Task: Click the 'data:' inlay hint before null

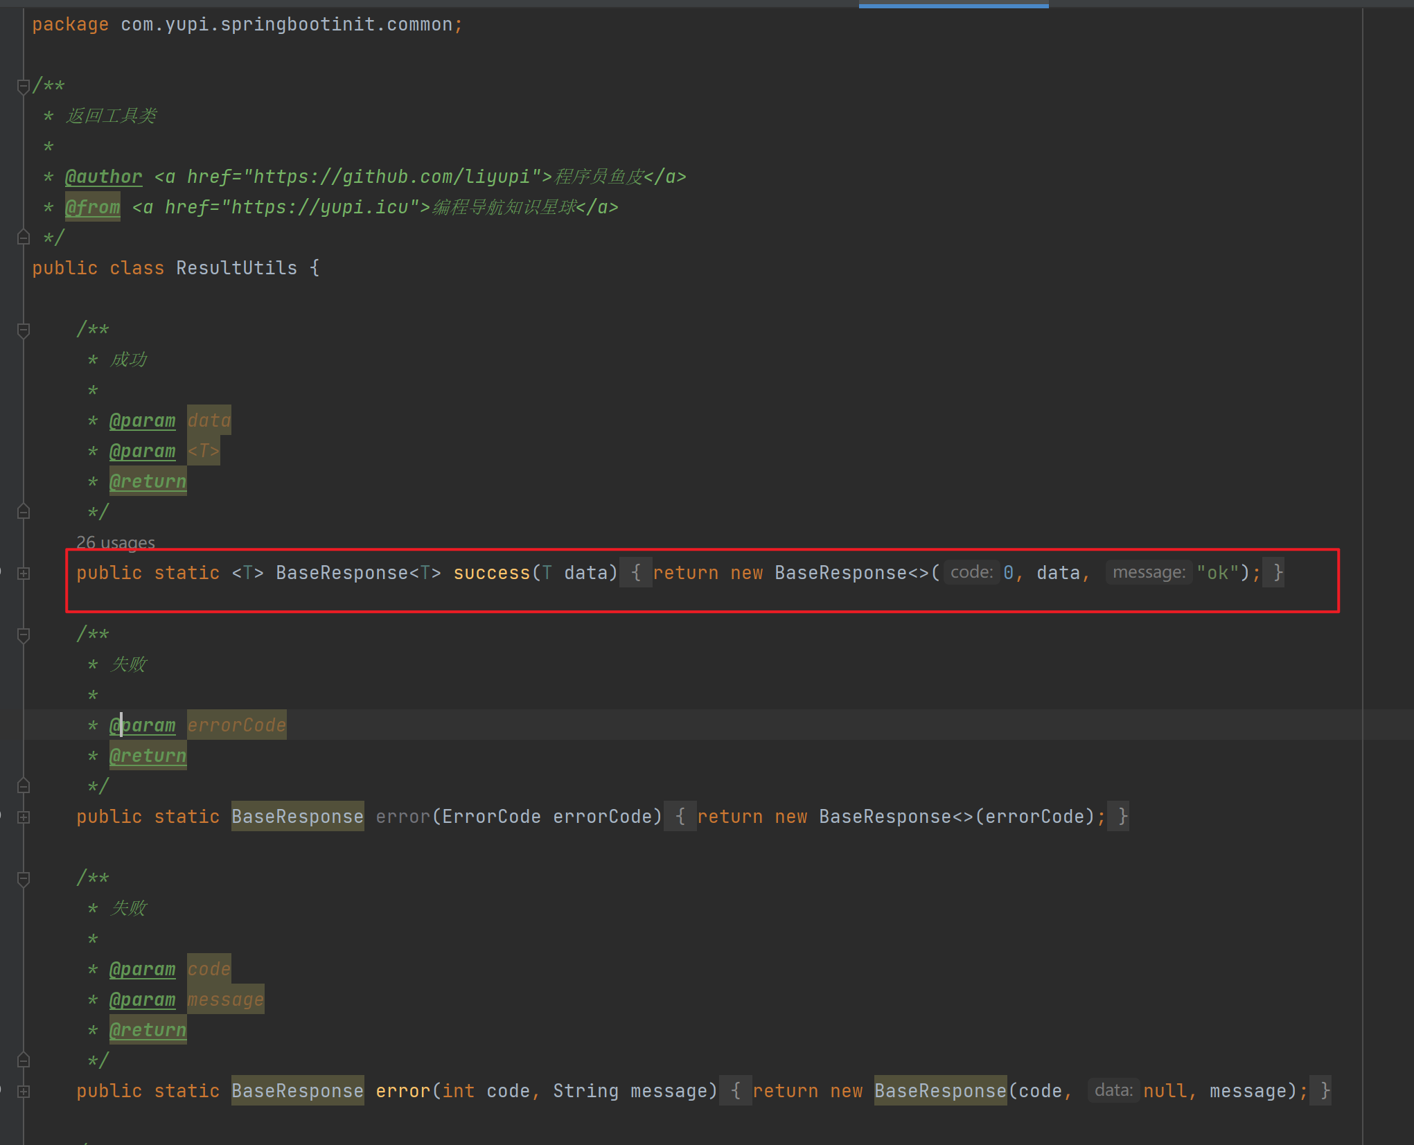Action: (x=1113, y=1090)
